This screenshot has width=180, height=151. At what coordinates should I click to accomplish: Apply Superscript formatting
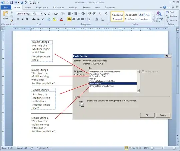tap(43, 19)
